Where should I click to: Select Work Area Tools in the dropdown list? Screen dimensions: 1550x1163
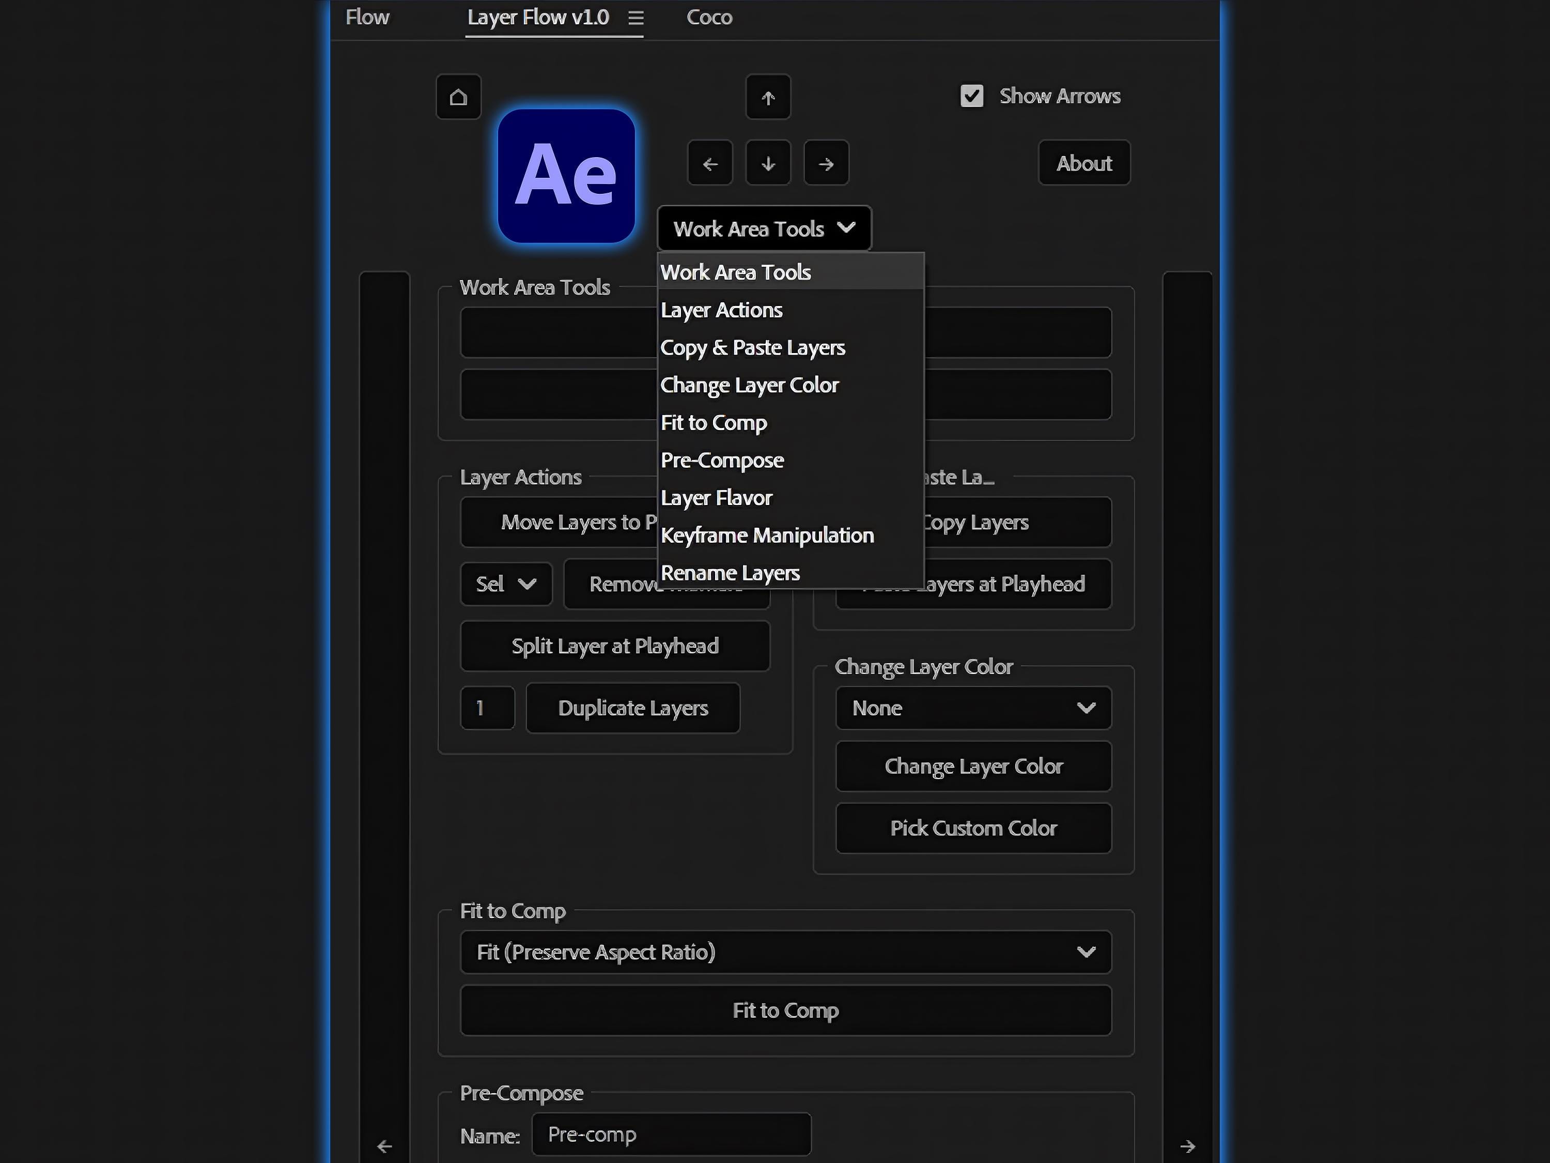(x=791, y=272)
